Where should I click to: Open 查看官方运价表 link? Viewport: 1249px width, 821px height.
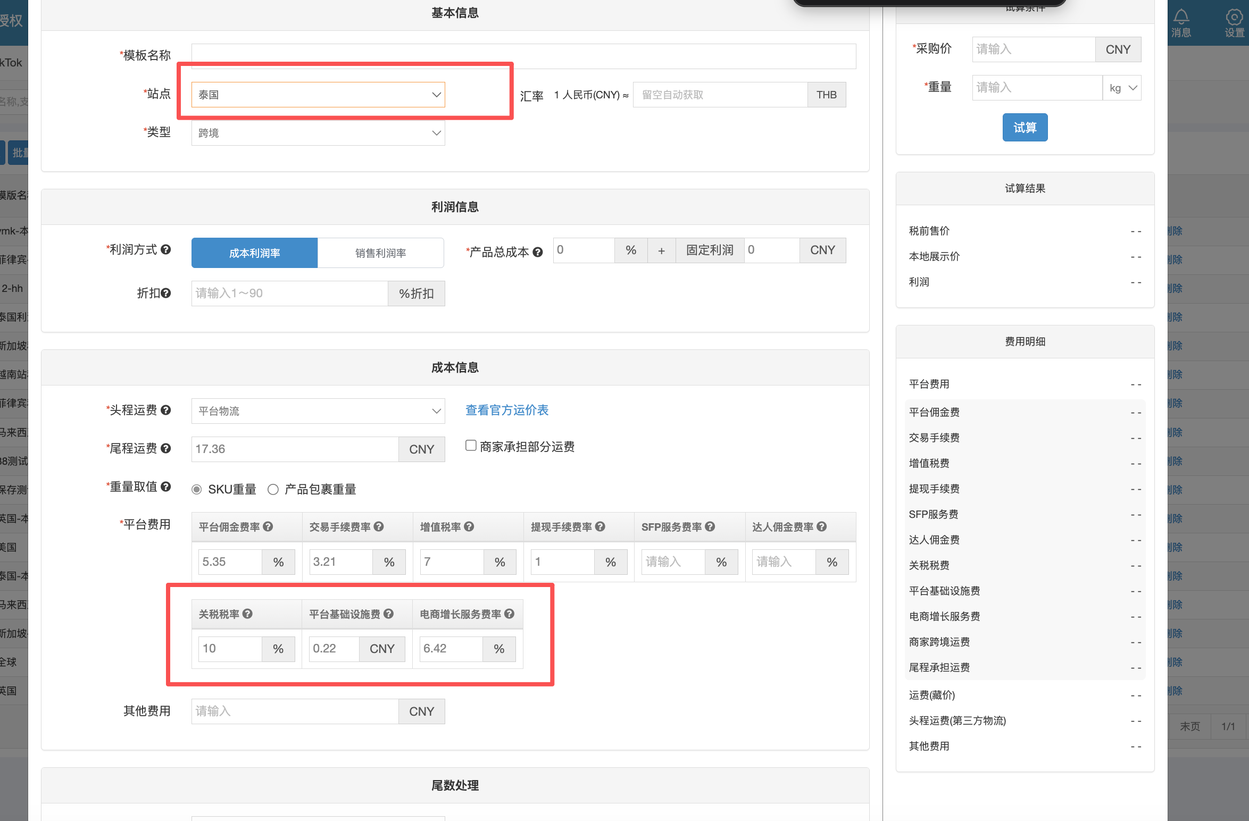[x=506, y=410]
